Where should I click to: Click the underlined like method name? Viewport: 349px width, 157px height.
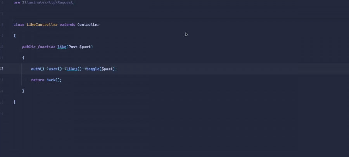click(62, 47)
